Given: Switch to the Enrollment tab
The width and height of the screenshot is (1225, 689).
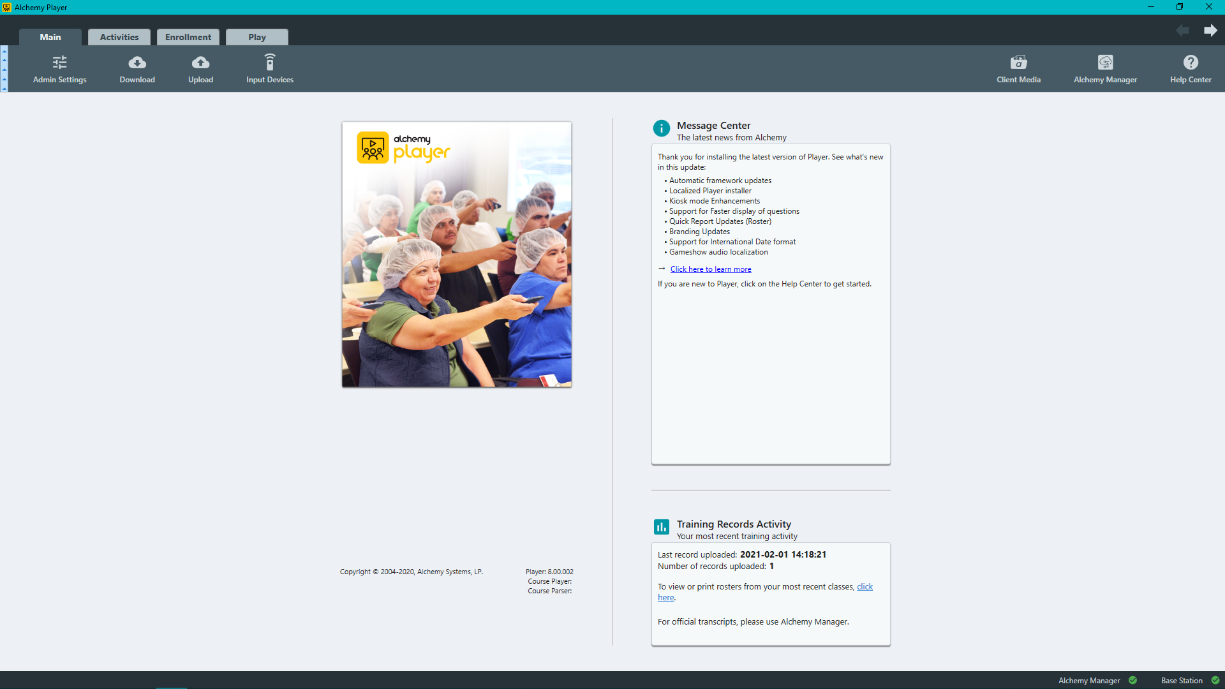Looking at the screenshot, I should pos(188,37).
